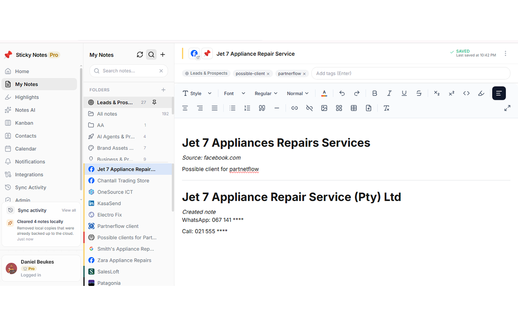Screen dimensions: 518x324
Task: Insert a numbered list
Action: pyautogui.click(x=247, y=108)
